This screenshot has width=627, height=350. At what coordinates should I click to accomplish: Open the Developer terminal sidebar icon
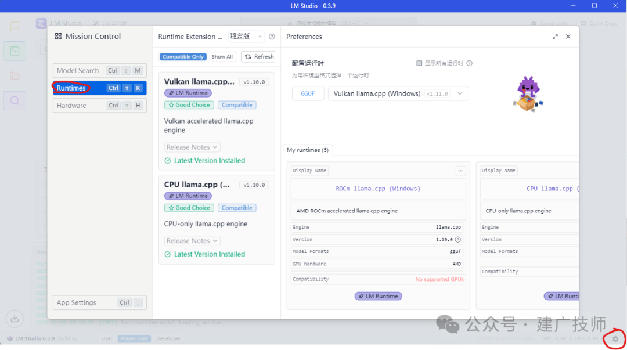15,51
